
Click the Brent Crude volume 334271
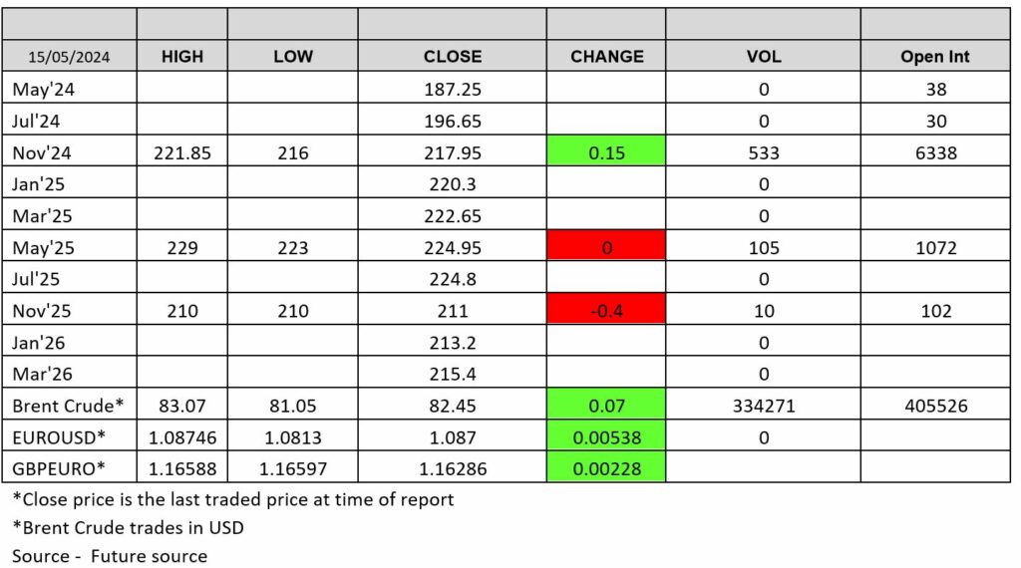(764, 406)
